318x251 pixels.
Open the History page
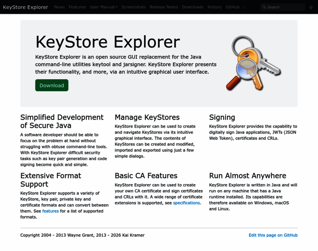point(215,7)
